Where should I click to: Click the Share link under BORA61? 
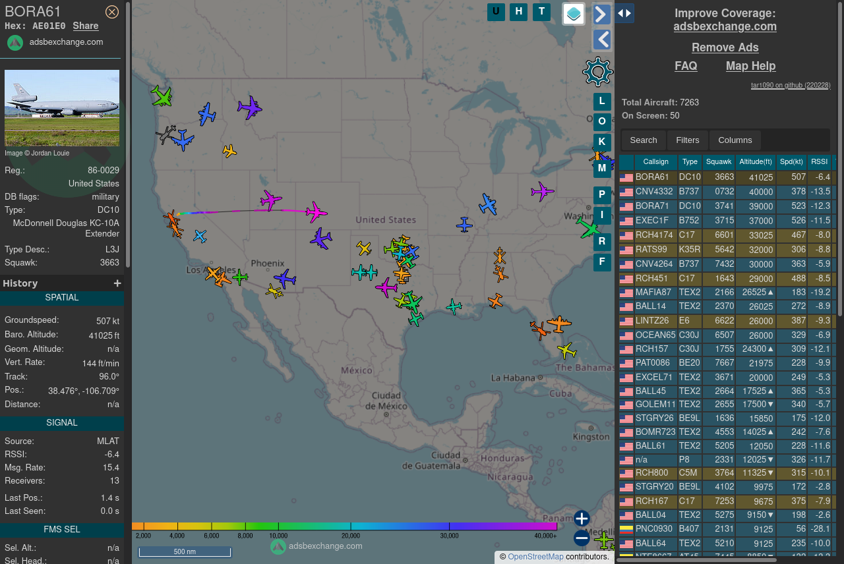tap(86, 26)
